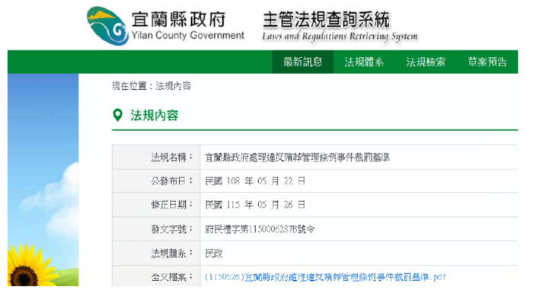
Task: Click the Laws and Regulations Retrieving System subtitle
Action: [x=340, y=36]
